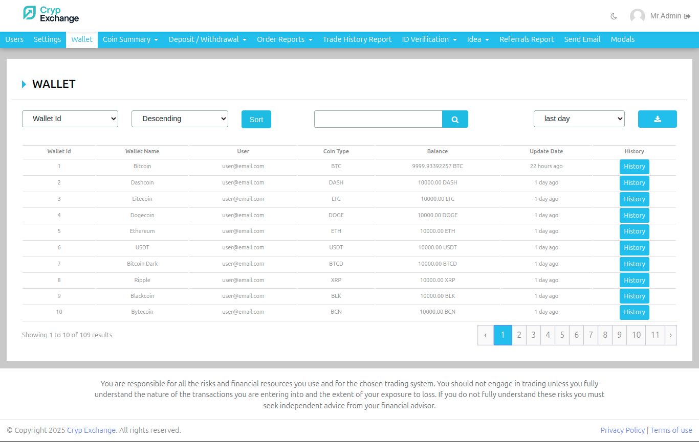Go to next pagination page arrow
699x442 pixels.
(670, 335)
